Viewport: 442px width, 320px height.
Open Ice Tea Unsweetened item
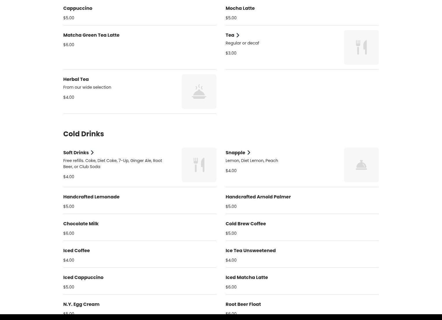click(x=250, y=251)
